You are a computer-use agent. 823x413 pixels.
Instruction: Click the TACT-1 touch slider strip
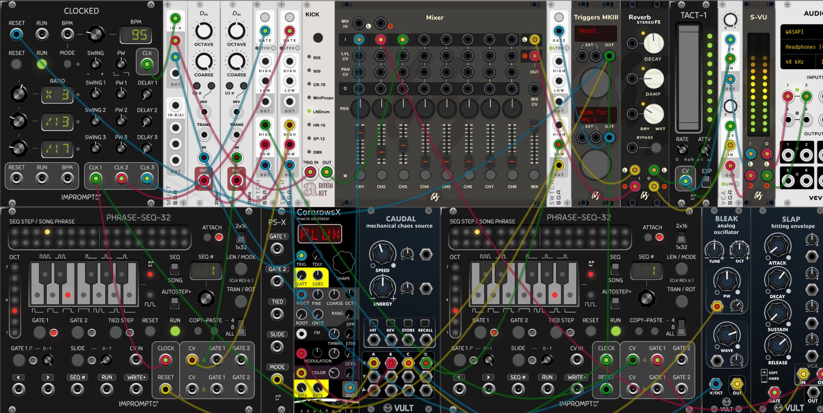point(688,77)
